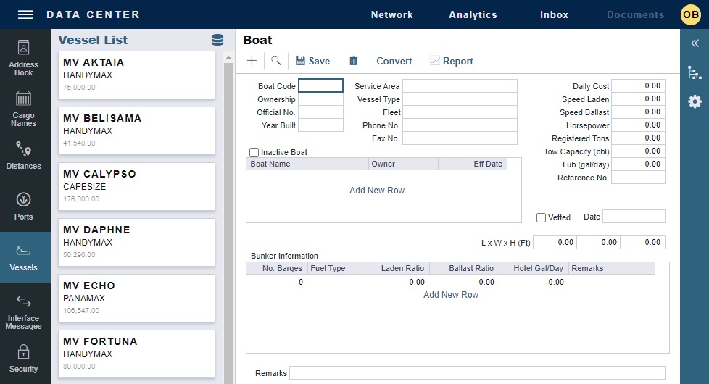Open the hierarchy tree icon in right panel

pos(695,72)
